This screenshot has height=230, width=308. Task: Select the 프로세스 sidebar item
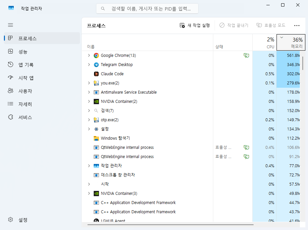click(x=42, y=38)
